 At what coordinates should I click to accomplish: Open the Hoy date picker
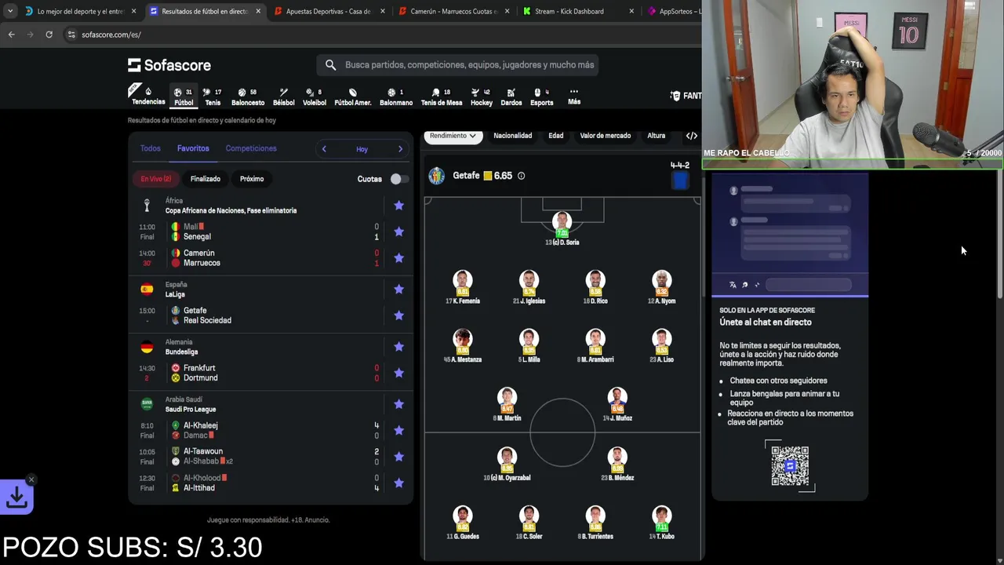362,149
